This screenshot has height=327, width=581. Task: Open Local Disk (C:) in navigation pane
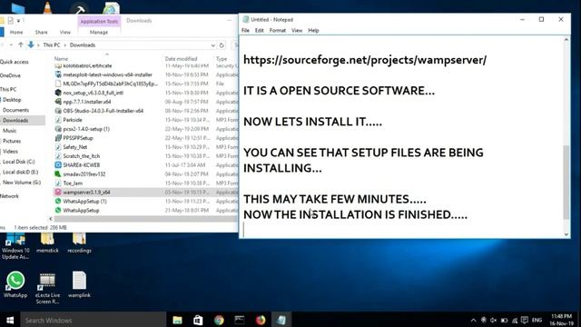[18, 162]
